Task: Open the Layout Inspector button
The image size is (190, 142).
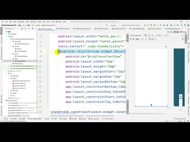Action: 180,119
